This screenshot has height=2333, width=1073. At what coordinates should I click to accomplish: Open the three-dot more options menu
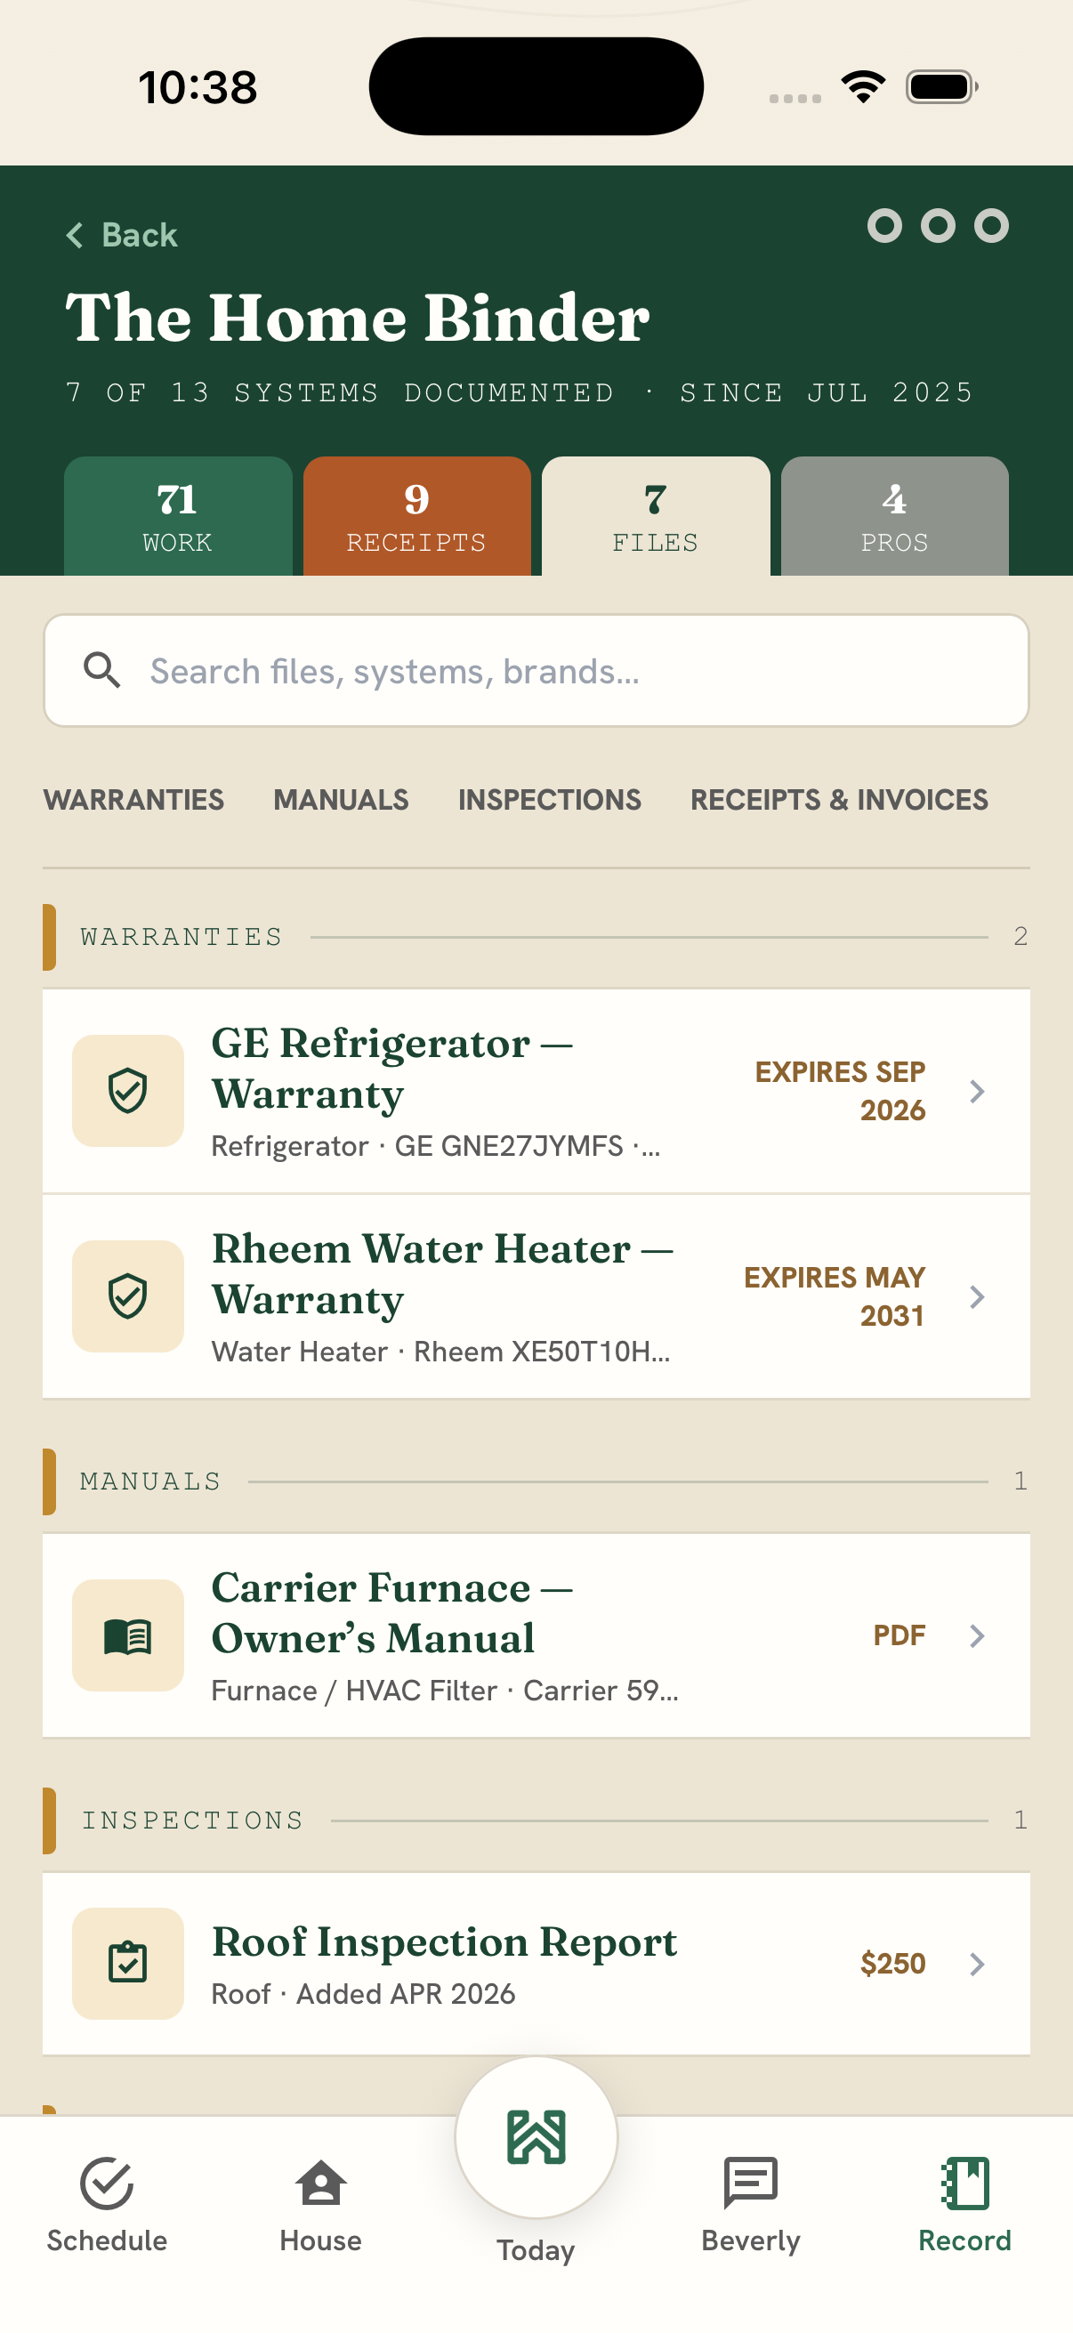point(937,225)
